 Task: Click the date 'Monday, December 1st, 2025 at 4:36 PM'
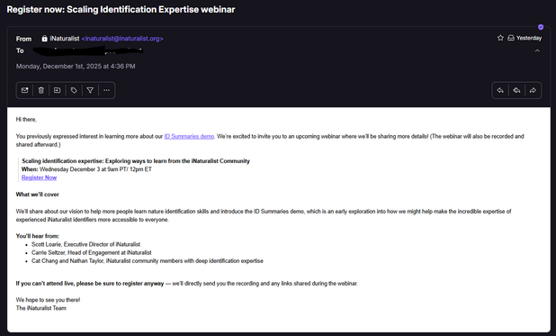tap(76, 66)
